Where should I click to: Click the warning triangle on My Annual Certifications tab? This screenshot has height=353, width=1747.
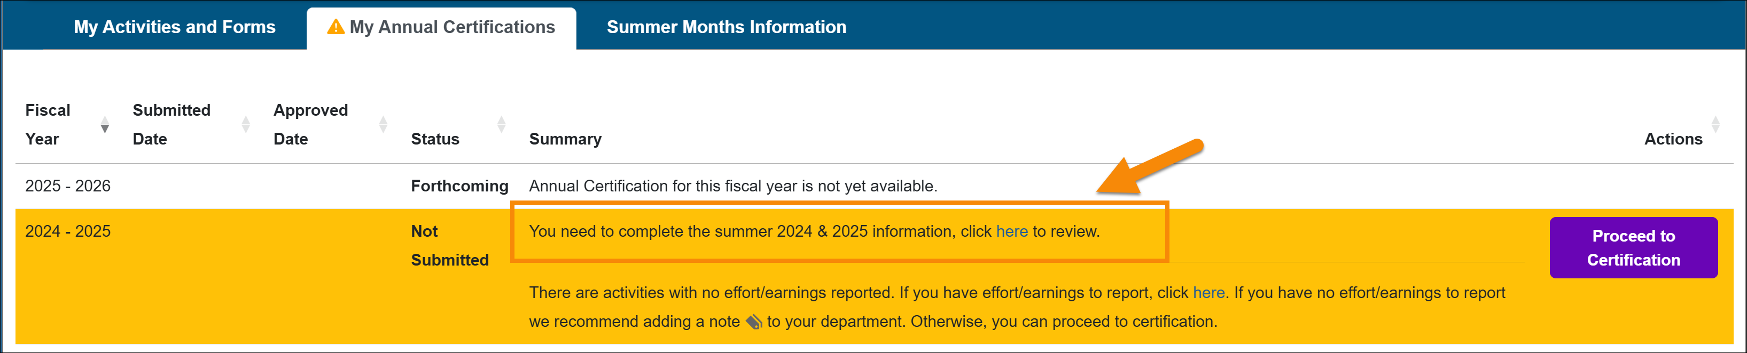point(335,27)
